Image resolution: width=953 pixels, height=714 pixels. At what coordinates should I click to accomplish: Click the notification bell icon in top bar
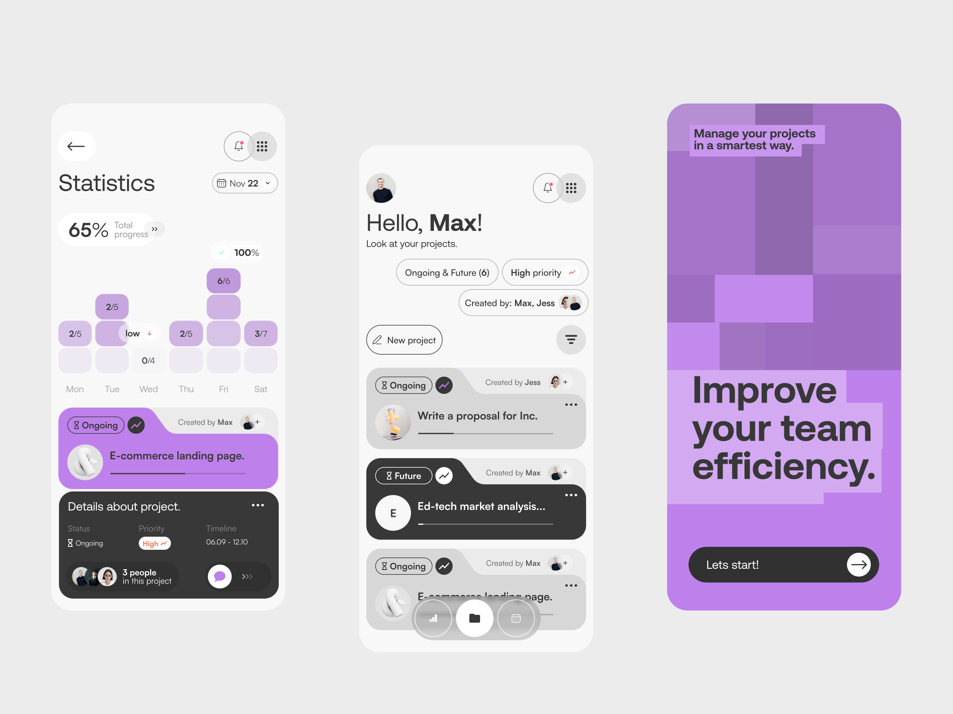[x=236, y=146]
